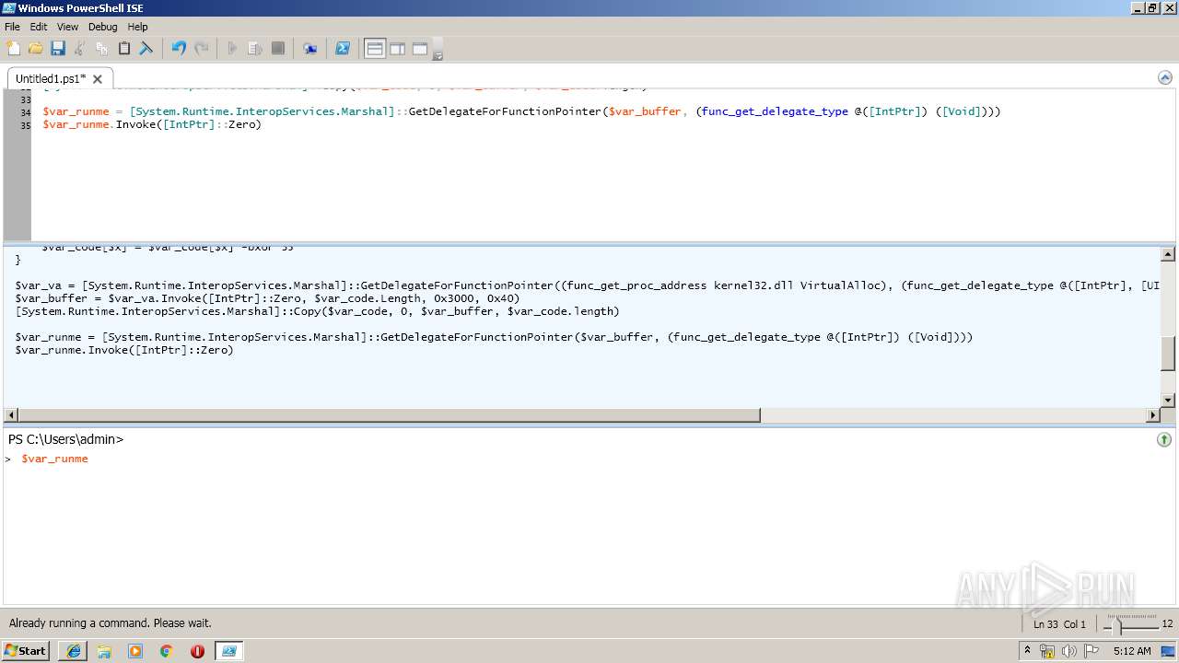Open the File menu

(12, 27)
